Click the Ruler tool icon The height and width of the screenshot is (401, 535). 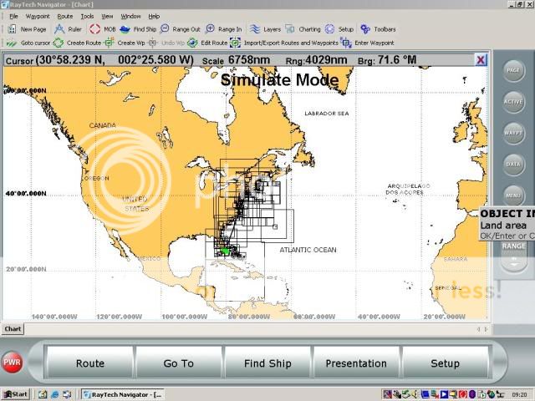(59, 29)
